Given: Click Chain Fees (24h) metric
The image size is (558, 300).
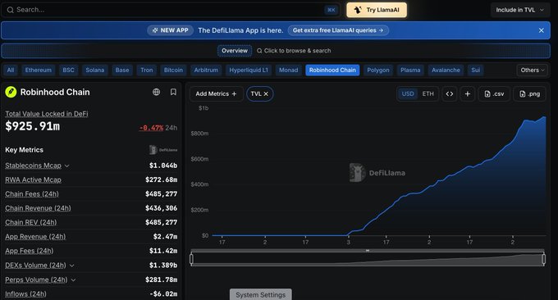Looking at the screenshot, I should pos(32,194).
